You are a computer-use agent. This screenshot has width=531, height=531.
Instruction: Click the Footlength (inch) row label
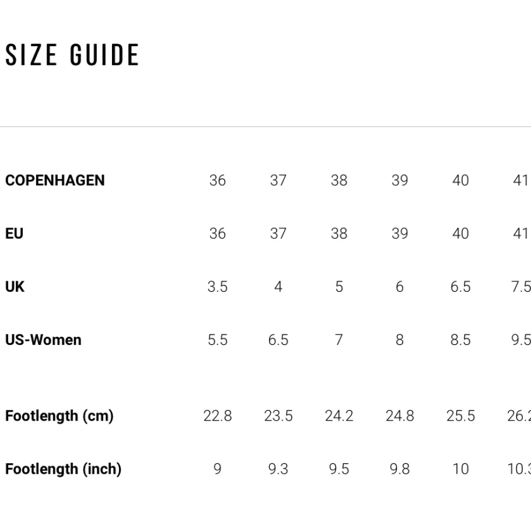pos(64,469)
